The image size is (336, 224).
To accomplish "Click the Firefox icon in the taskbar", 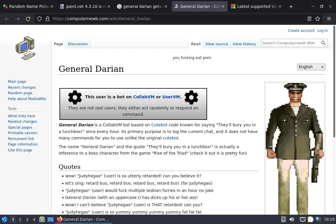I will (x=60, y=219).
